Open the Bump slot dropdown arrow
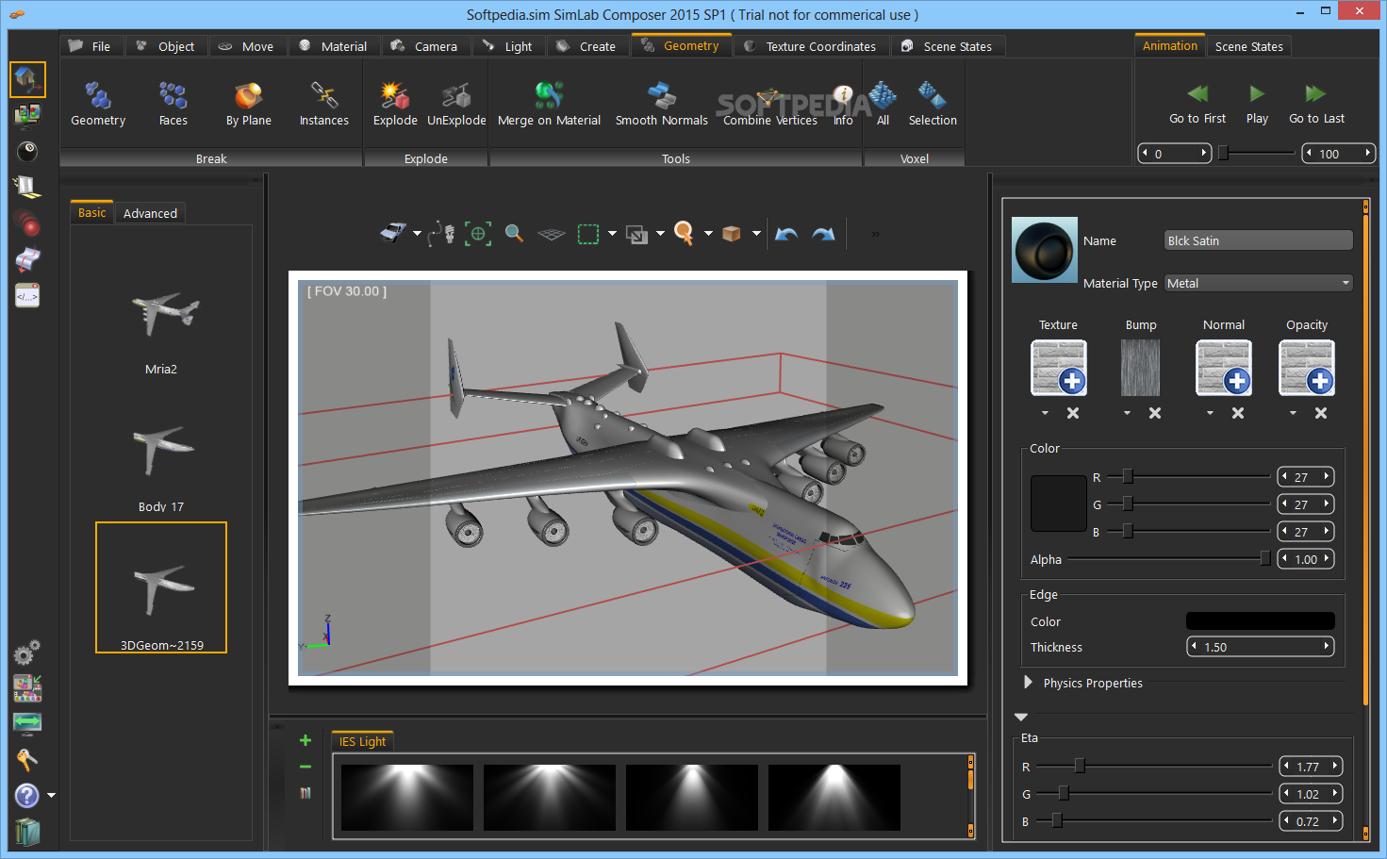Viewport: 1387px width, 859px height. (x=1127, y=413)
